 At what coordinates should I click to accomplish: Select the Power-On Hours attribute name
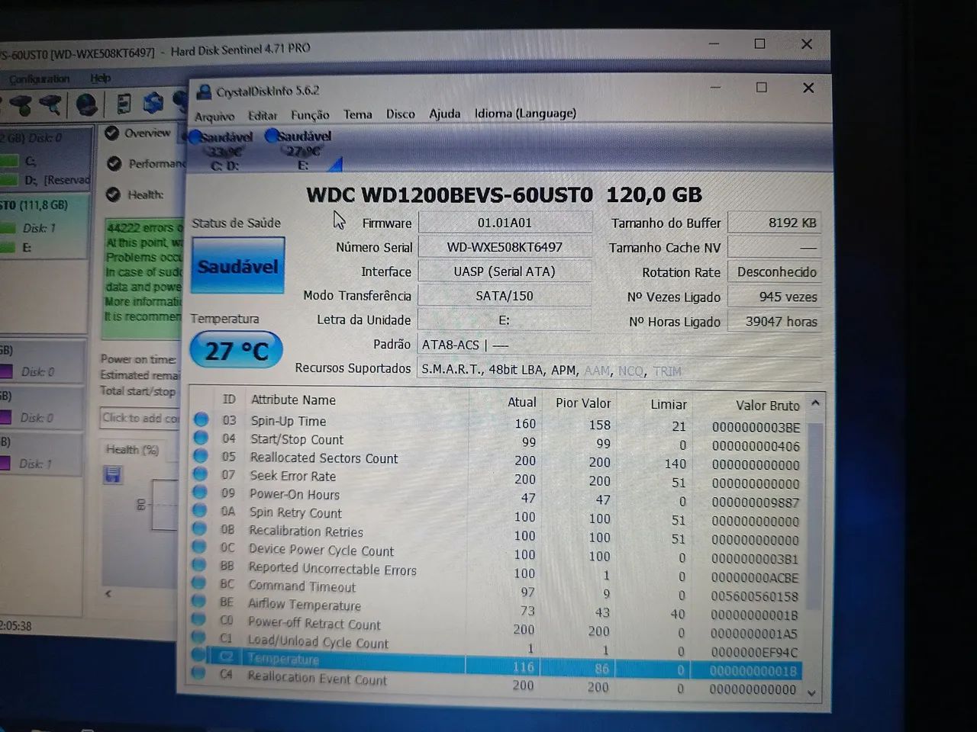[x=294, y=494]
